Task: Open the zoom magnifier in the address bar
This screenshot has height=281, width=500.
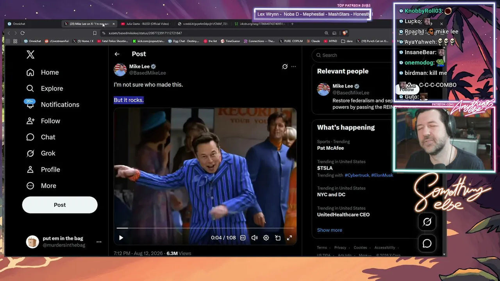Action: click(x=327, y=33)
